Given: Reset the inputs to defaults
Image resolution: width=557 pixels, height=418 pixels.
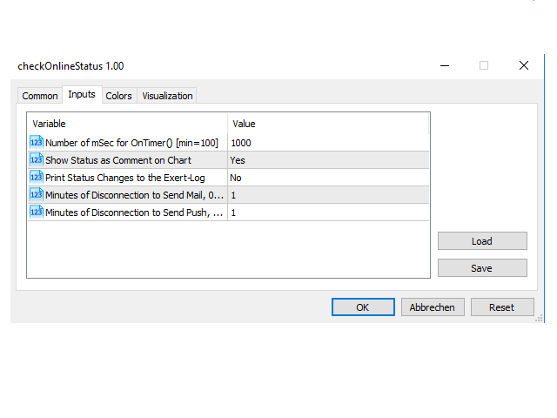Looking at the screenshot, I should click(x=501, y=307).
